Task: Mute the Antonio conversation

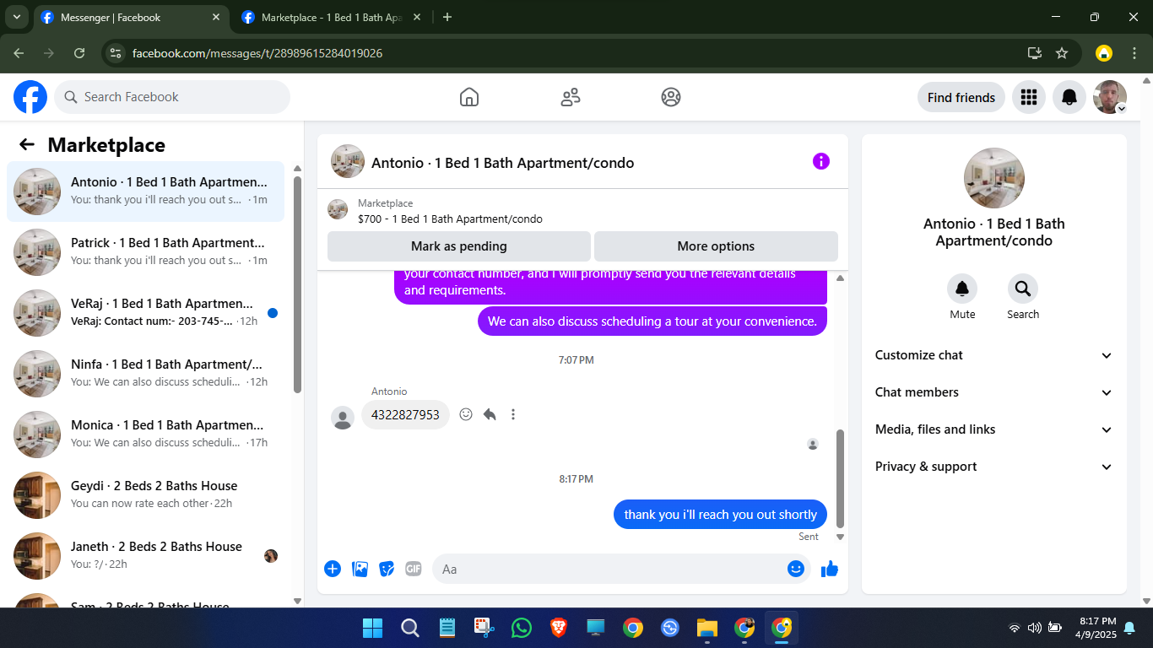Action: point(962,289)
